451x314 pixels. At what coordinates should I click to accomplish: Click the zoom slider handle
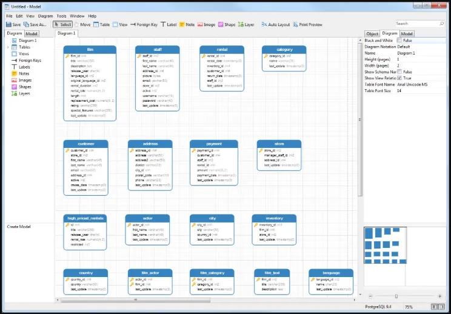point(396,296)
